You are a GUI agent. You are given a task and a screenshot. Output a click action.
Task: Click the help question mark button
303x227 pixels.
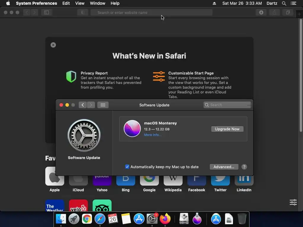(x=244, y=167)
